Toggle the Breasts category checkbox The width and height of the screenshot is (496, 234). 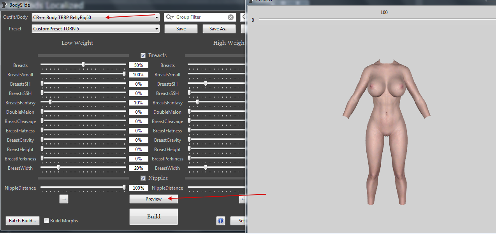[x=143, y=56]
